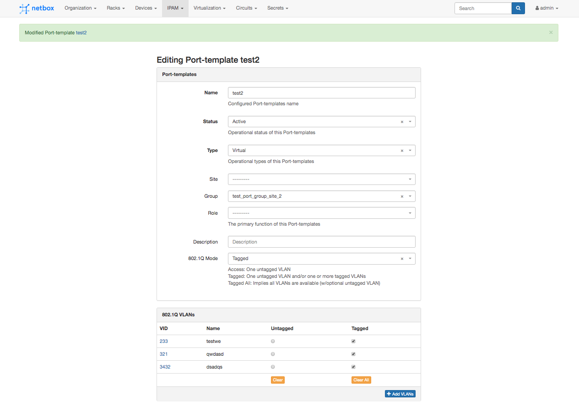Clear the Status field selection
This screenshot has width=579, height=407.
pyautogui.click(x=402, y=122)
